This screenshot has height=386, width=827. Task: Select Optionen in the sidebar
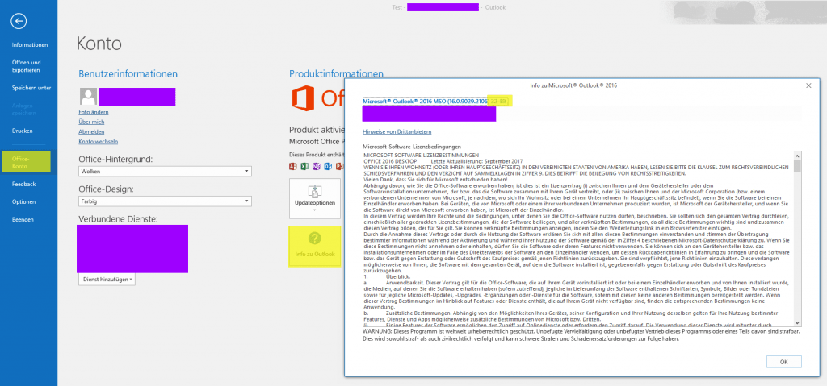(x=23, y=201)
